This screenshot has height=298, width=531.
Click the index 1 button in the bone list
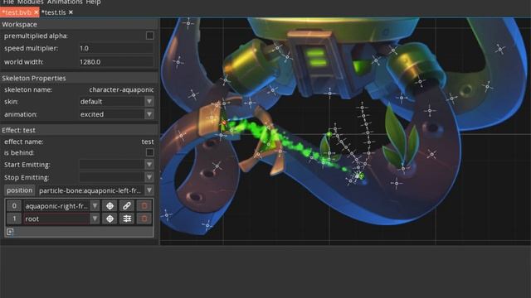(14, 219)
